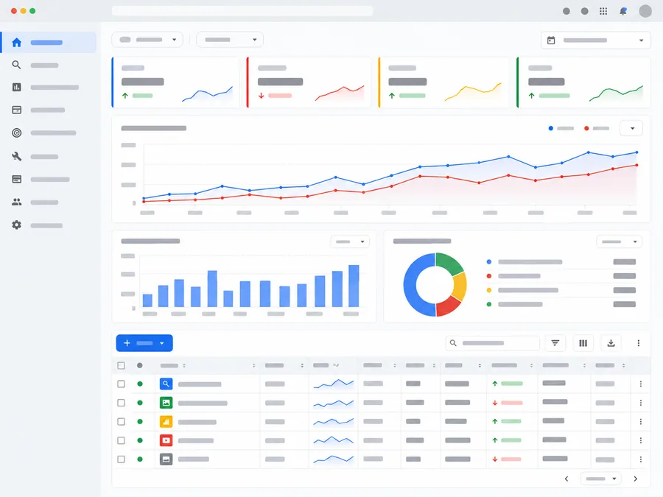Download table data with the download icon
663x497 pixels.
611,343
